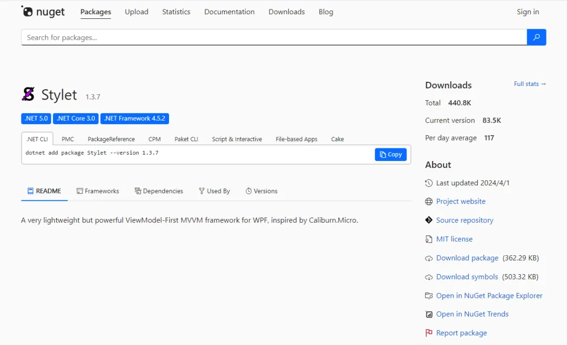
Task: Click the version number 1.3.7 beside Stylet
Action: click(x=93, y=97)
